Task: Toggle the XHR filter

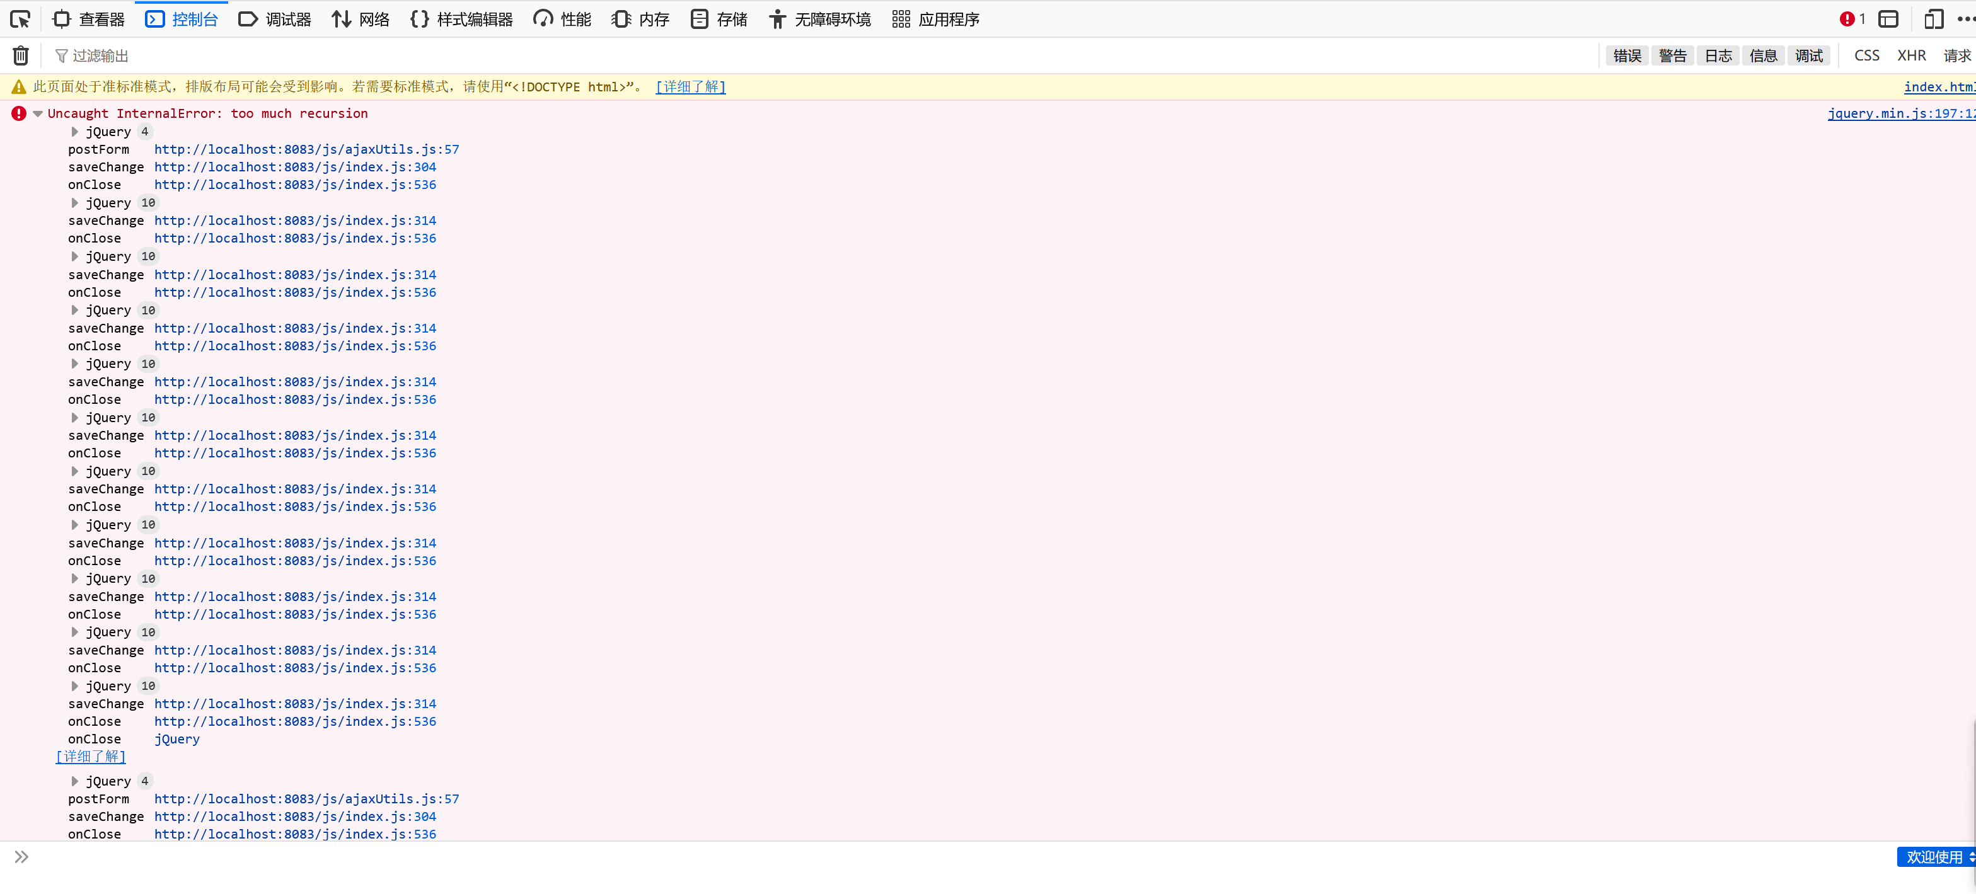Action: (x=1911, y=55)
